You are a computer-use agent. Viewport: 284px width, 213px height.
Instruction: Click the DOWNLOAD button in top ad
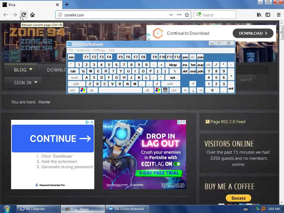[253, 33]
